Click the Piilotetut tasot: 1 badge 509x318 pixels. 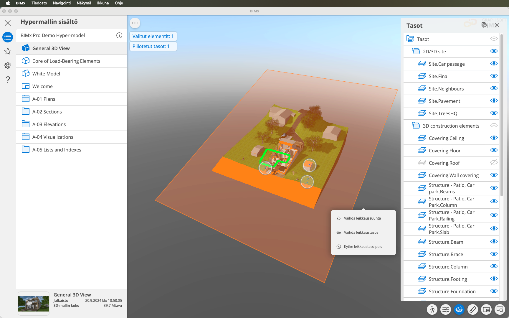tap(153, 46)
